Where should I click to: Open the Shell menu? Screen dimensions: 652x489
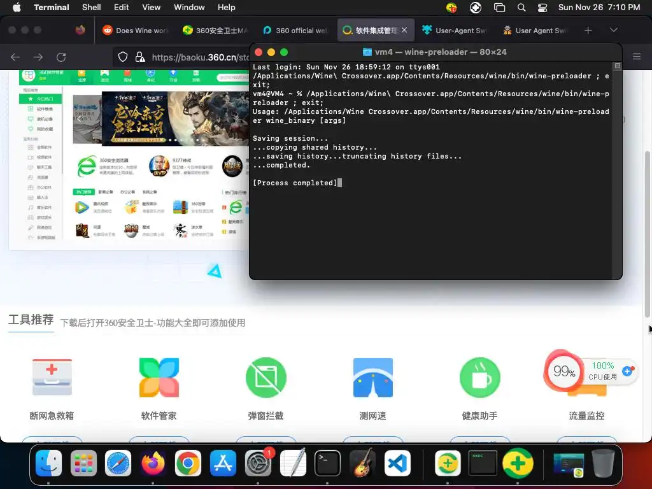92,8
